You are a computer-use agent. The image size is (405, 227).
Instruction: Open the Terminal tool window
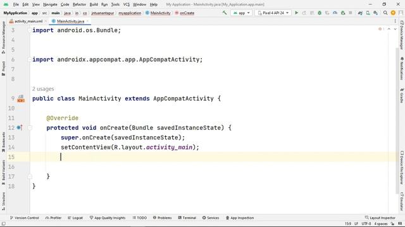pyautogui.click(x=187, y=218)
